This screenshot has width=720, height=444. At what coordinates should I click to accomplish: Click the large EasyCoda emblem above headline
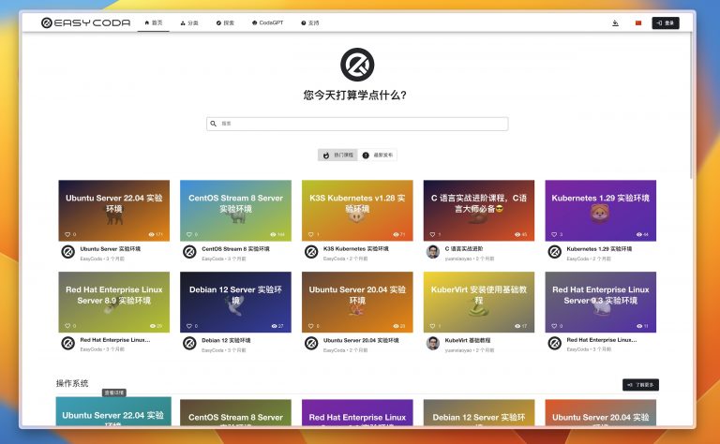(x=357, y=65)
